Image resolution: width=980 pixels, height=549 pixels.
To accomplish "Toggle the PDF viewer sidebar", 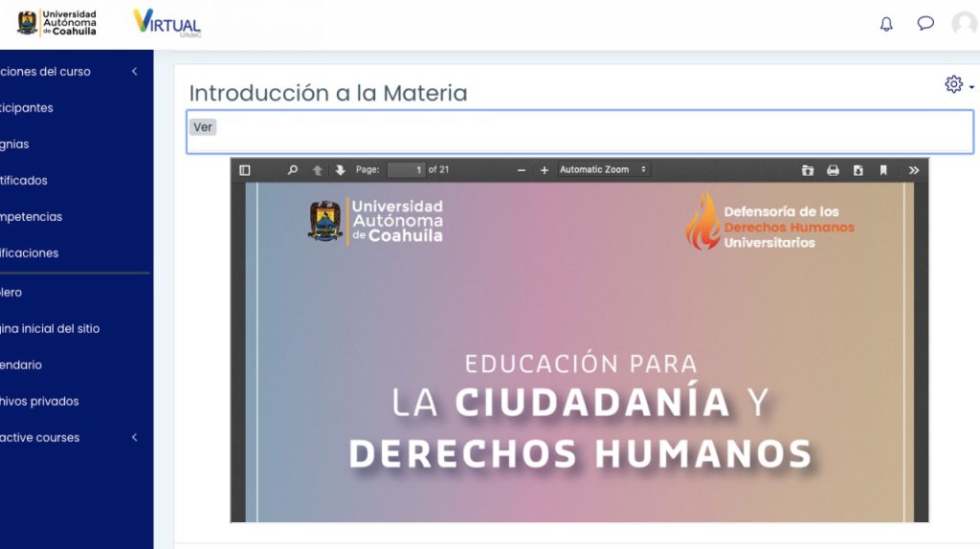I will coord(245,170).
